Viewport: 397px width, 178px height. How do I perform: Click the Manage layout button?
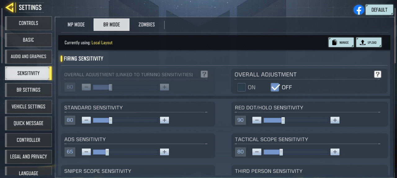coord(341,43)
